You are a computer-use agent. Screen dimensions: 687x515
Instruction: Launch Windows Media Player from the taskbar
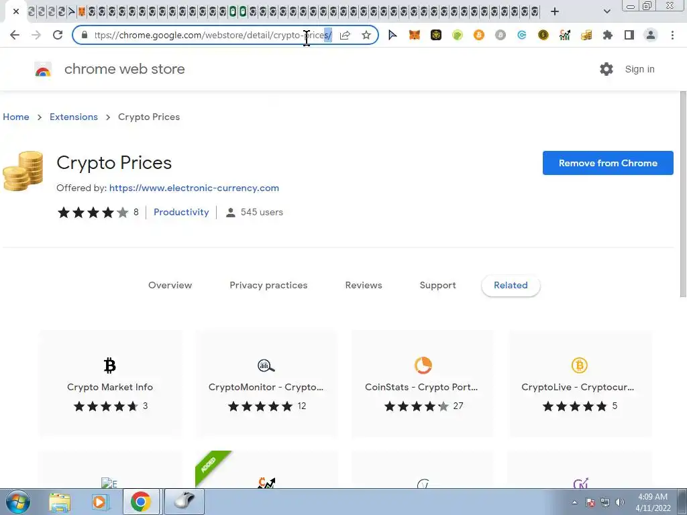click(100, 502)
